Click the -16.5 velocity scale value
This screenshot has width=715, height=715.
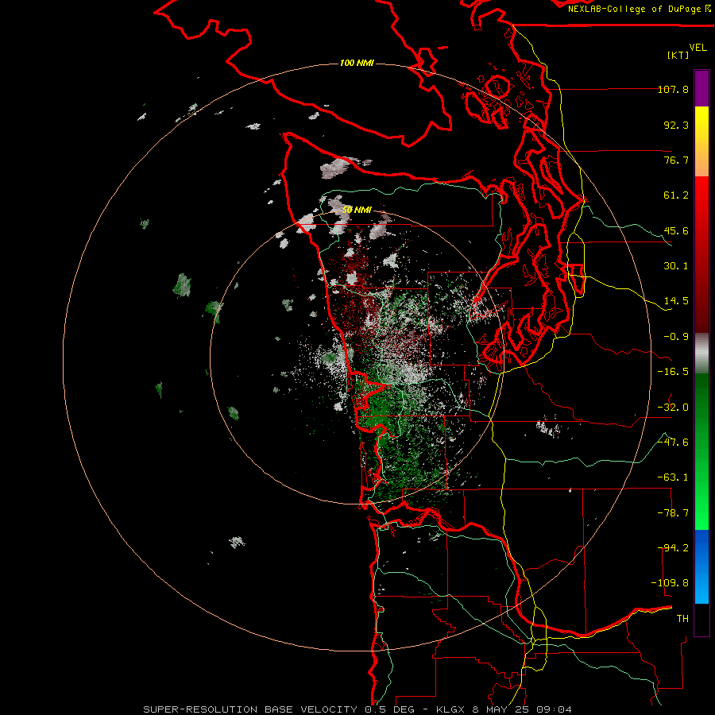click(673, 372)
